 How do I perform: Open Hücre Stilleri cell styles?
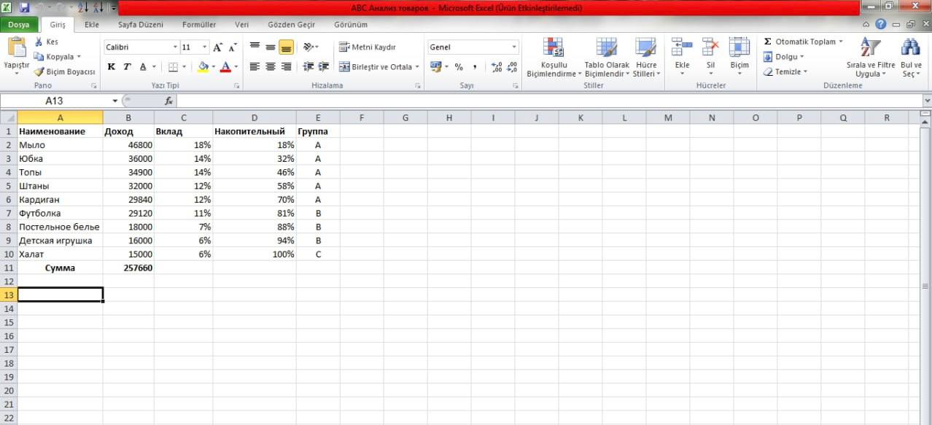645,57
